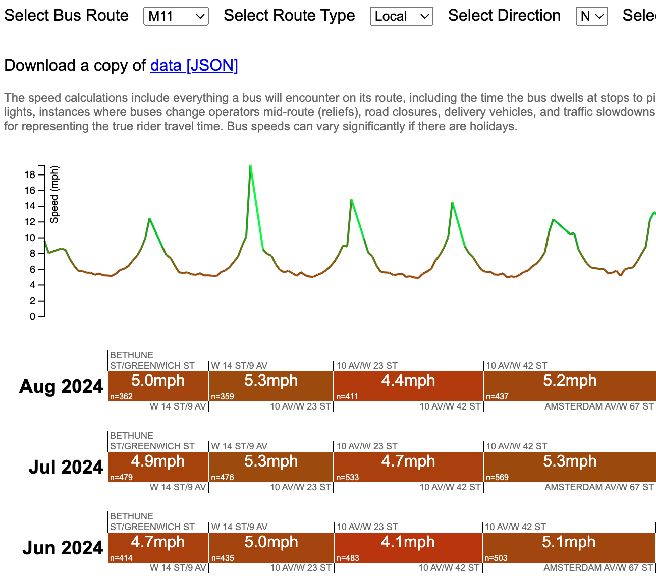Click the tallest speed peak on the chart
The height and width of the screenshot is (583, 656).
click(x=250, y=166)
